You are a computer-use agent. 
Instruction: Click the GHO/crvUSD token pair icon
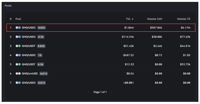point(18,74)
